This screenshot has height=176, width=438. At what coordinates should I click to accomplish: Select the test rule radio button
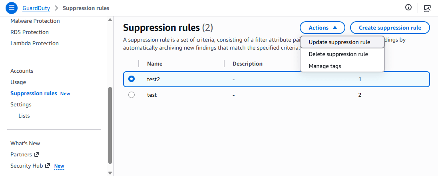coord(131,95)
